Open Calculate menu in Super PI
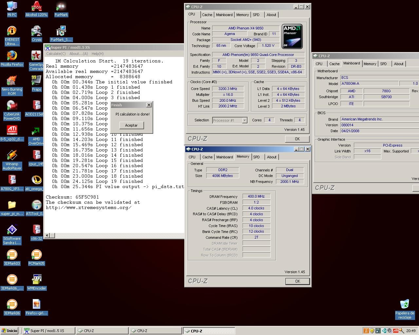Image resolution: width=419 pixels, height=335 pixels. (x=56, y=54)
